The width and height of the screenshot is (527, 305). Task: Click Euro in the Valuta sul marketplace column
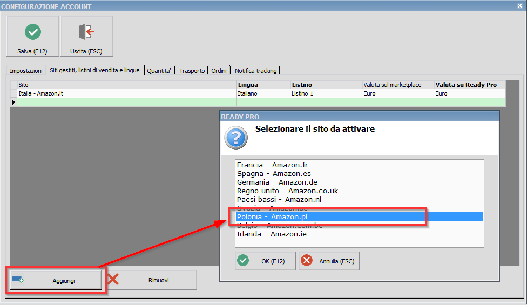coord(398,93)
